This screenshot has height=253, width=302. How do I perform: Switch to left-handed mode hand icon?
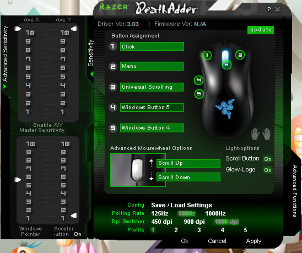click(255, 134)
